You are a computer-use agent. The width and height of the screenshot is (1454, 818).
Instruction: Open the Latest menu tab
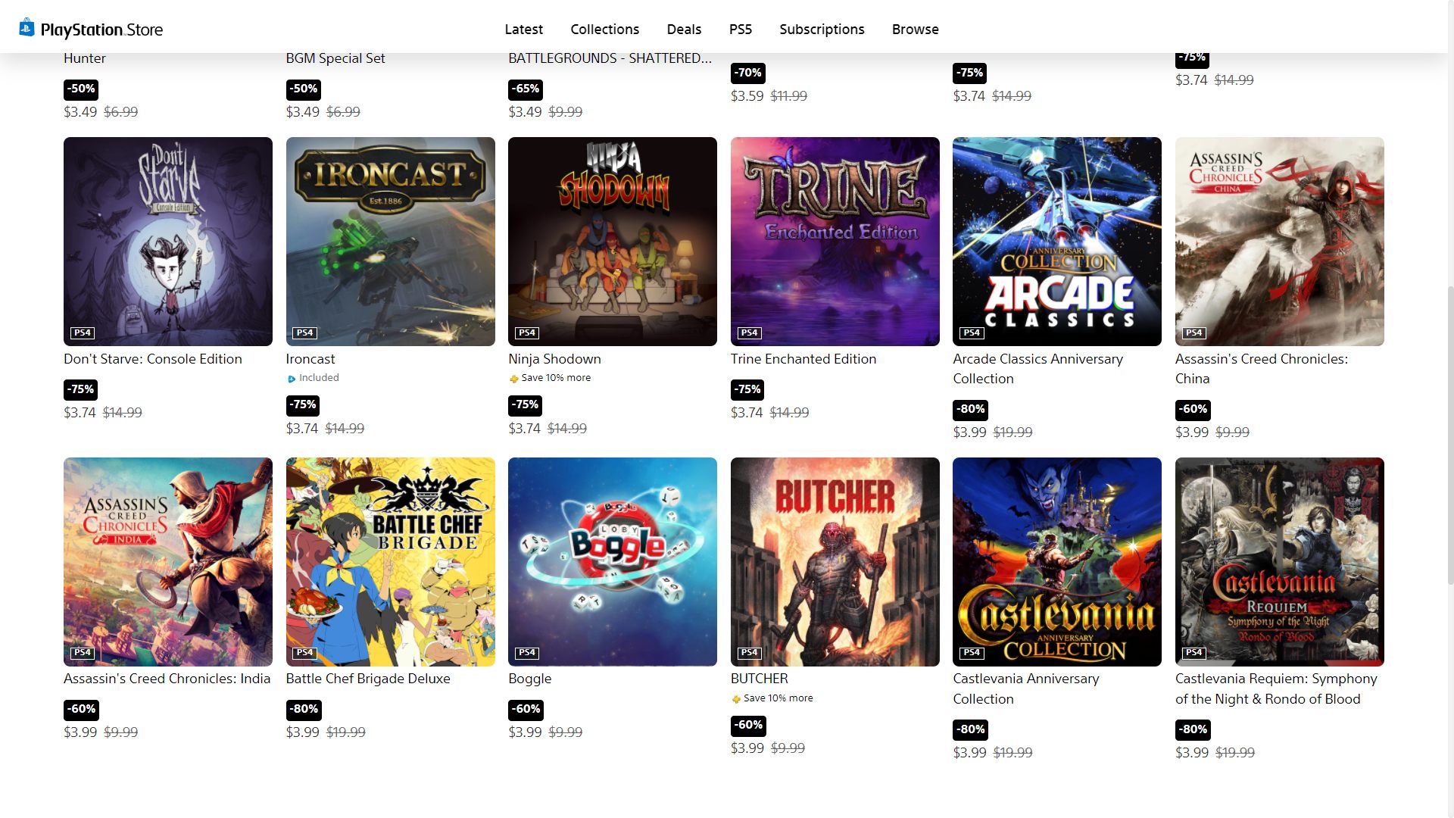[x=524, y=30]
